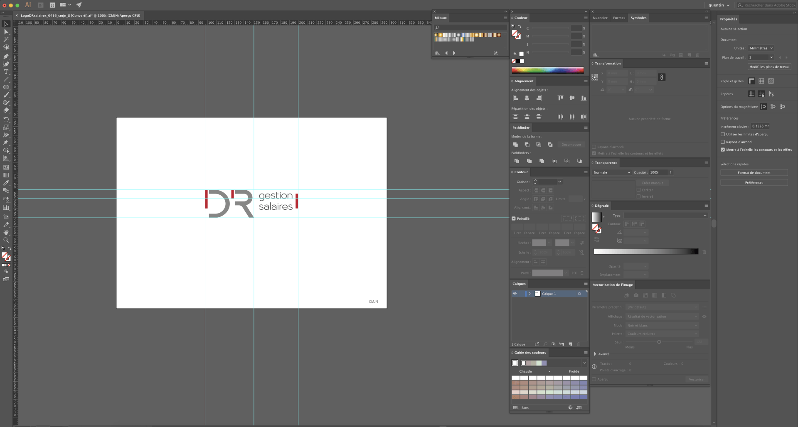
Task: Switch to the Nuancier tab
Action: click(x=600, y=18)
